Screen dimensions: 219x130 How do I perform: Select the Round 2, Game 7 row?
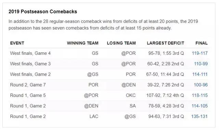108,85
